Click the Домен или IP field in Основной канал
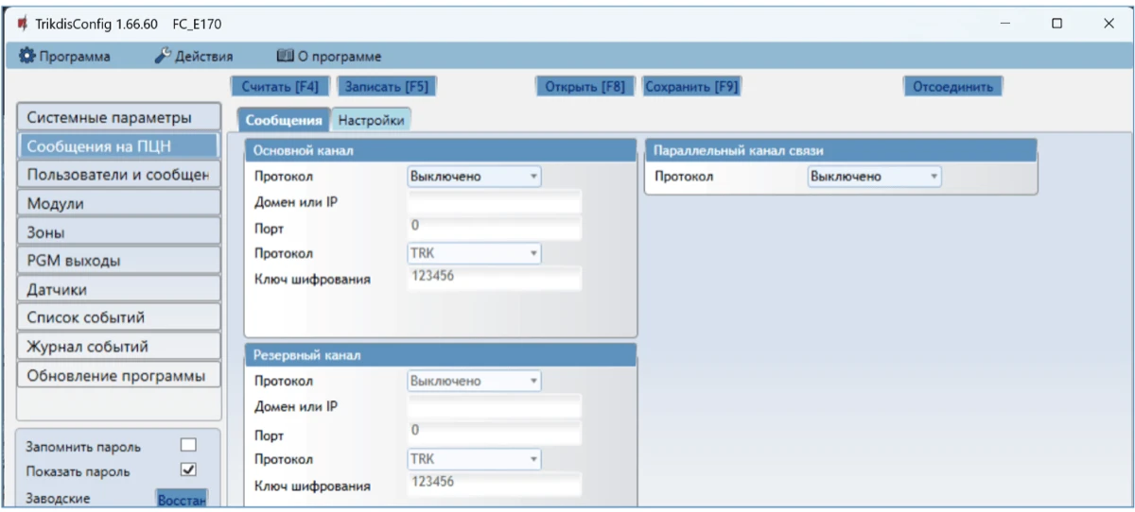 [494, 202]
